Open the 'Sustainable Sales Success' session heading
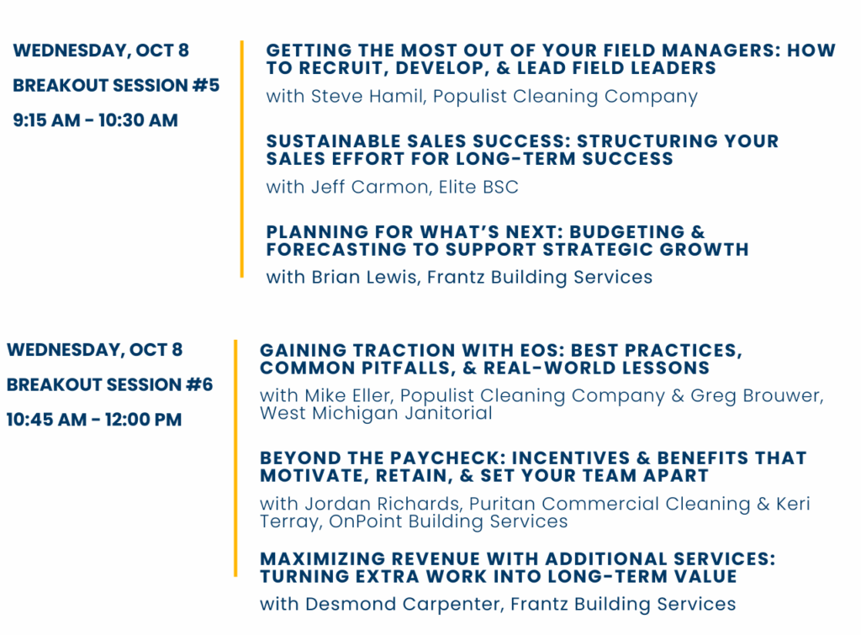This screenshot has height=635, width=861. tap(522, 150)
